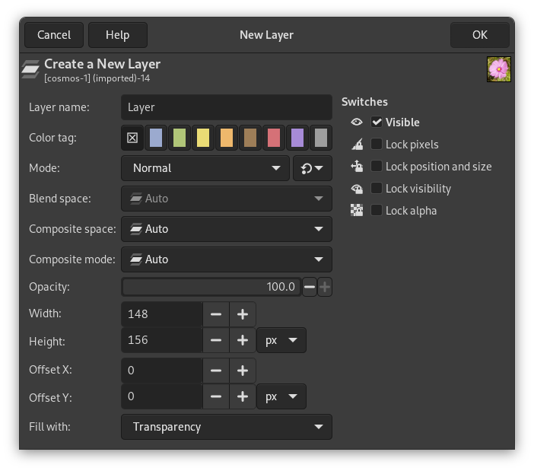Click the minus icon to decrease Height

click(216, 340)
